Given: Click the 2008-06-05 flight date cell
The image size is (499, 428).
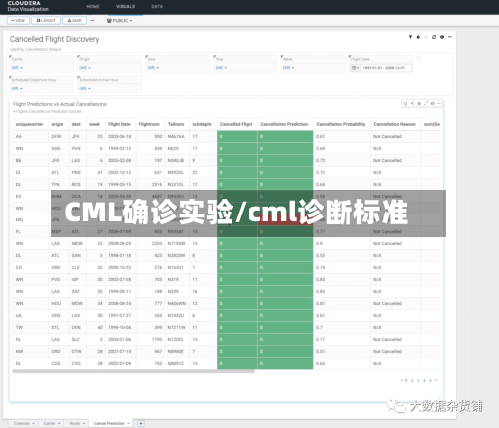Looking at the screenshot, I should 119,243.
